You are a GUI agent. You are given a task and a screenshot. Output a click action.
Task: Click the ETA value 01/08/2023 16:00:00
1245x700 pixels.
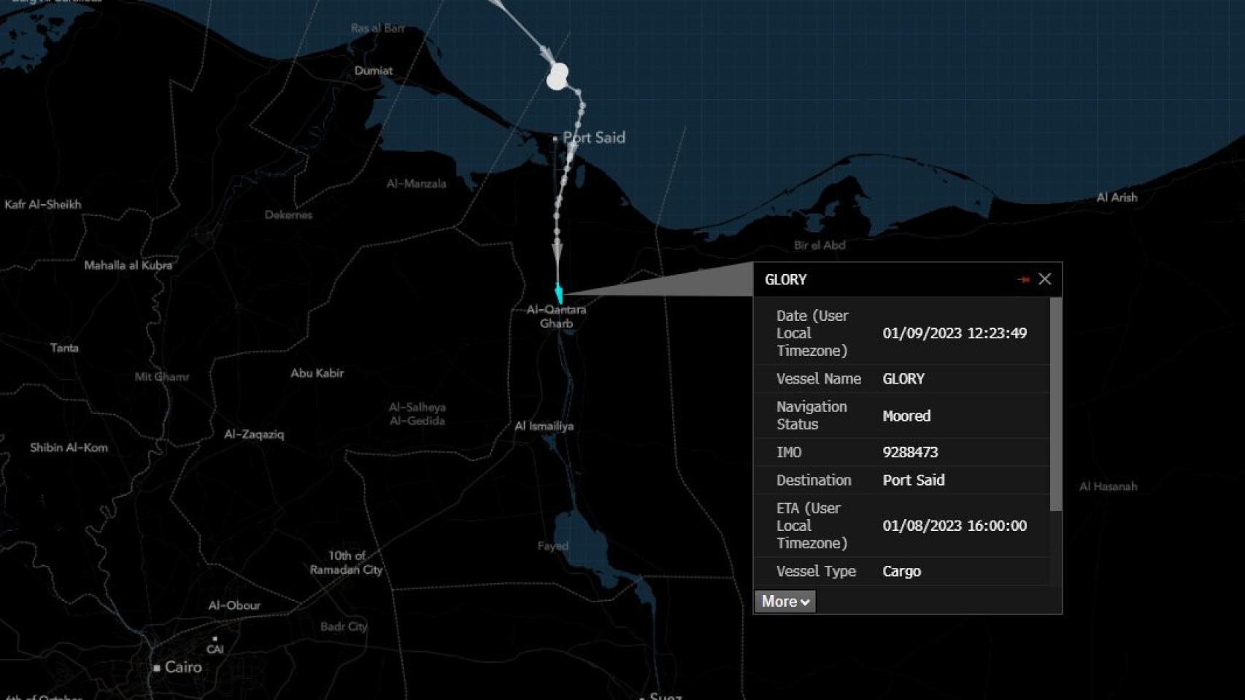coord(954,526)
